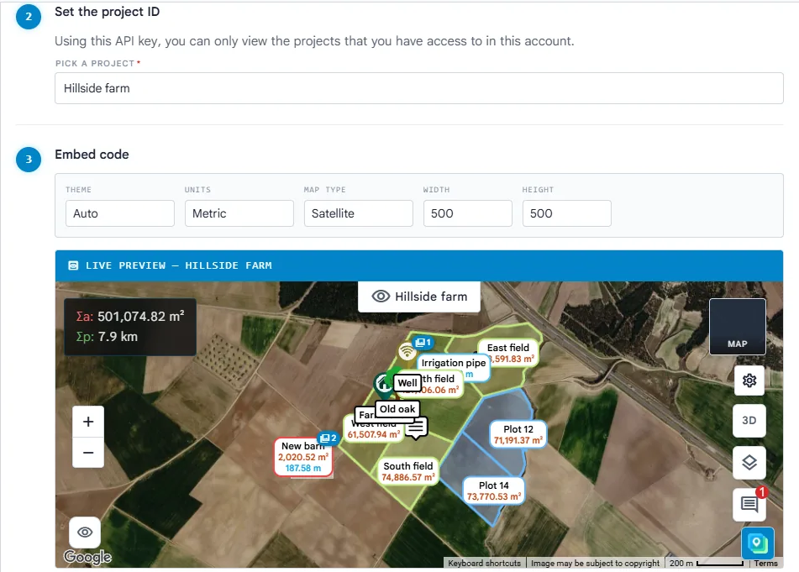Screen dimensions: 799x572
Task: Click the Old oak marker label
Action: [397, 409]
